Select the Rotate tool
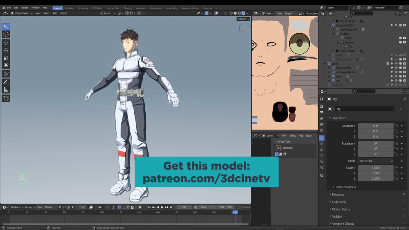Viewport: 409px width, 230px height. pos(6,50)
